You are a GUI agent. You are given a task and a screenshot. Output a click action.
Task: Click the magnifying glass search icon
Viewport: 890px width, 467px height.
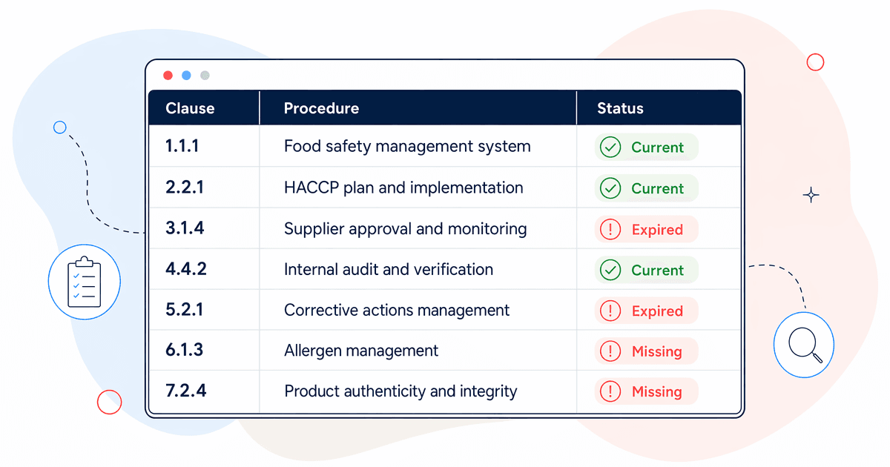[x=804, y=345]
